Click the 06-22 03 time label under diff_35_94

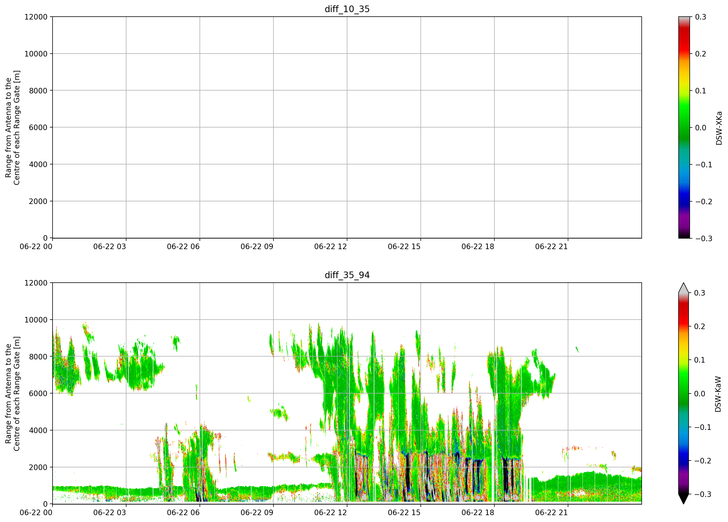click(110, 513)
